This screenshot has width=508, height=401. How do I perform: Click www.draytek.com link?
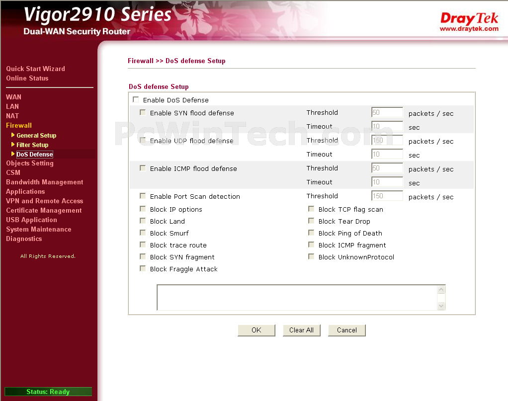tap(469, 29)
